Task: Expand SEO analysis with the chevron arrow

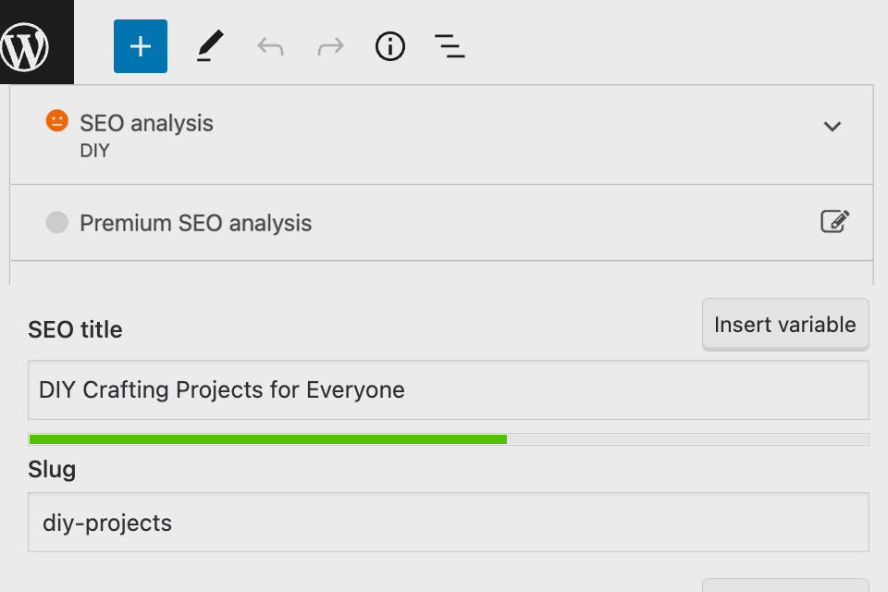Action: (x=832, y=127)
